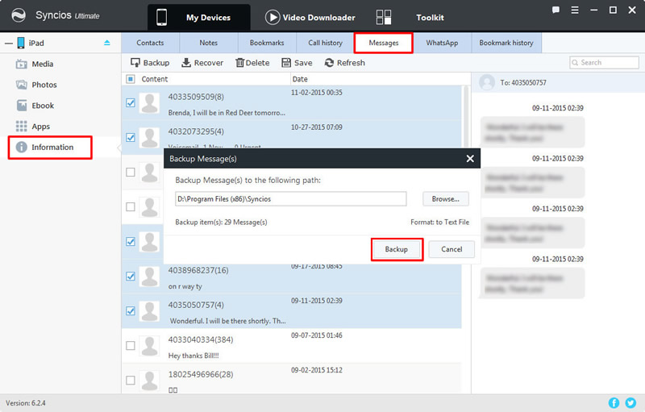Open the Twitter icon in status bar

(x=630, y=403)
